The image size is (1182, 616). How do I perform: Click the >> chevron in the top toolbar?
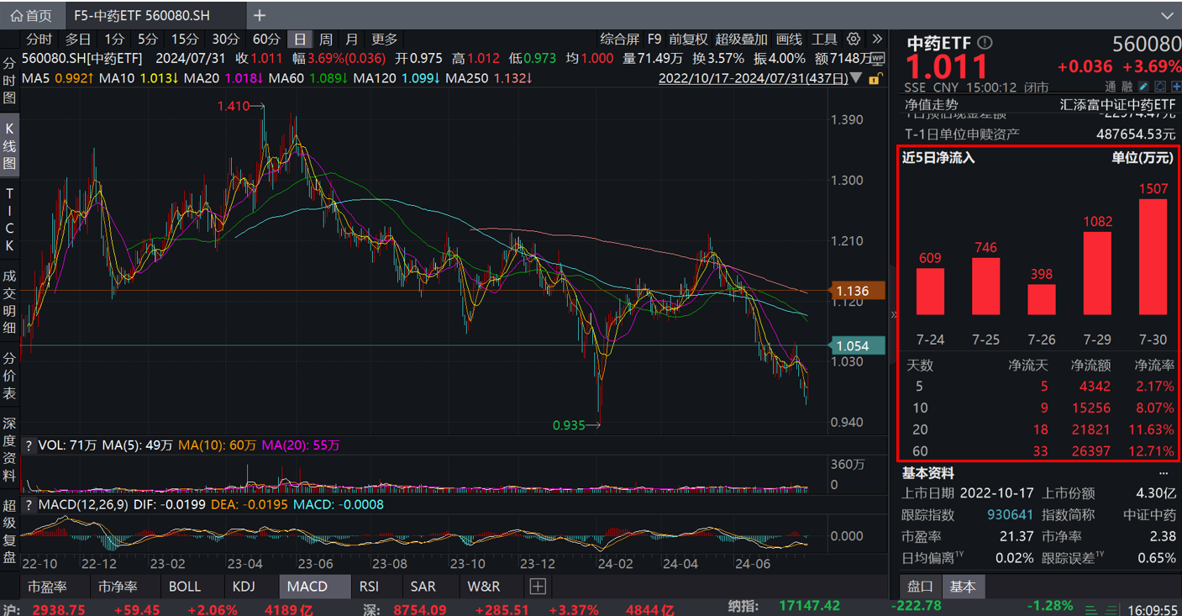[x=876, y=39]
